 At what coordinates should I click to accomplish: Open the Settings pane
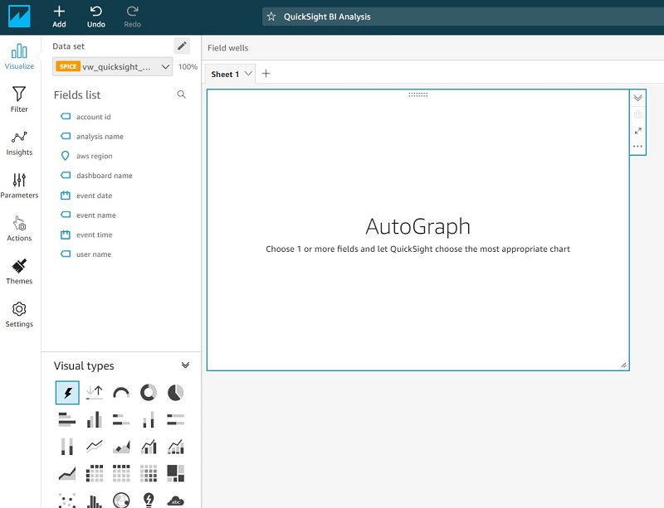19,314
